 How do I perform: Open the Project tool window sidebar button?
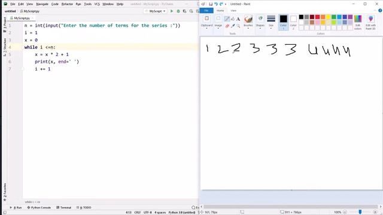(x=5, y=24)
